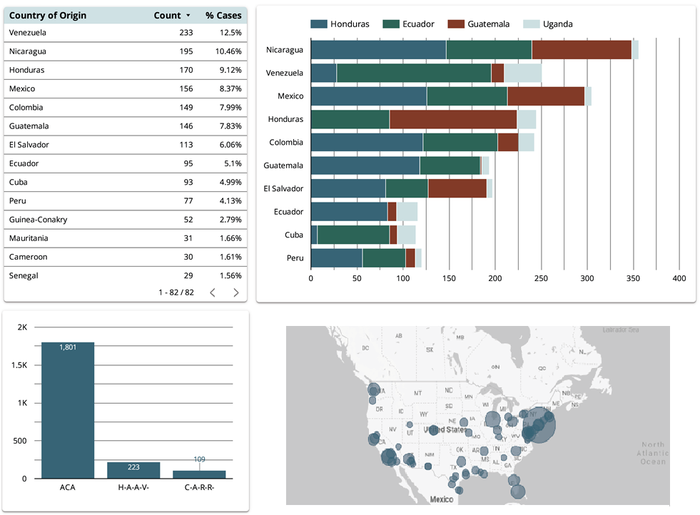The image size is (700, 515).
Task: Toggle Honduras series in chart legend
Action: click(340, 24)
